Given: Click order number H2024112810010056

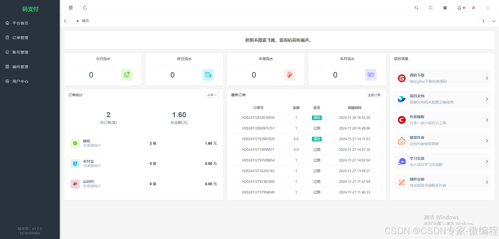Looking at the screenshot, I should point(258,118).
